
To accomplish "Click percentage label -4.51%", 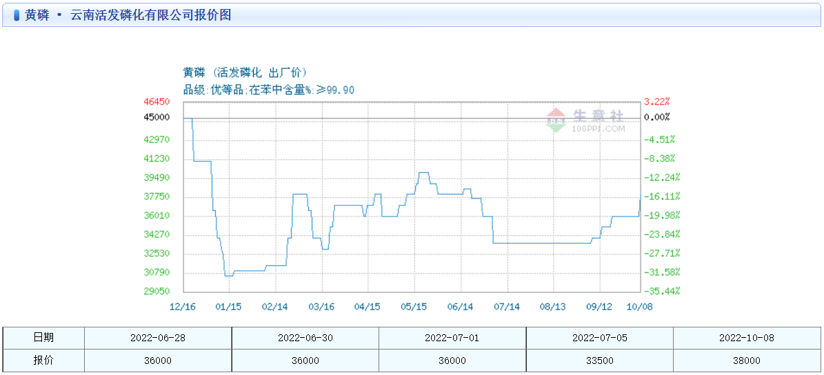I will 659,140.
